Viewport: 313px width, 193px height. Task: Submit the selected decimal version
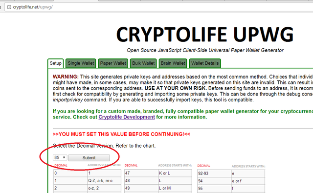tap(89, 158)
